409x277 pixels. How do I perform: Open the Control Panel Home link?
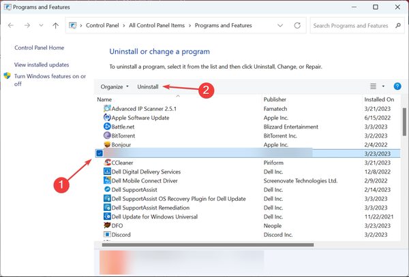pos(39,48)
